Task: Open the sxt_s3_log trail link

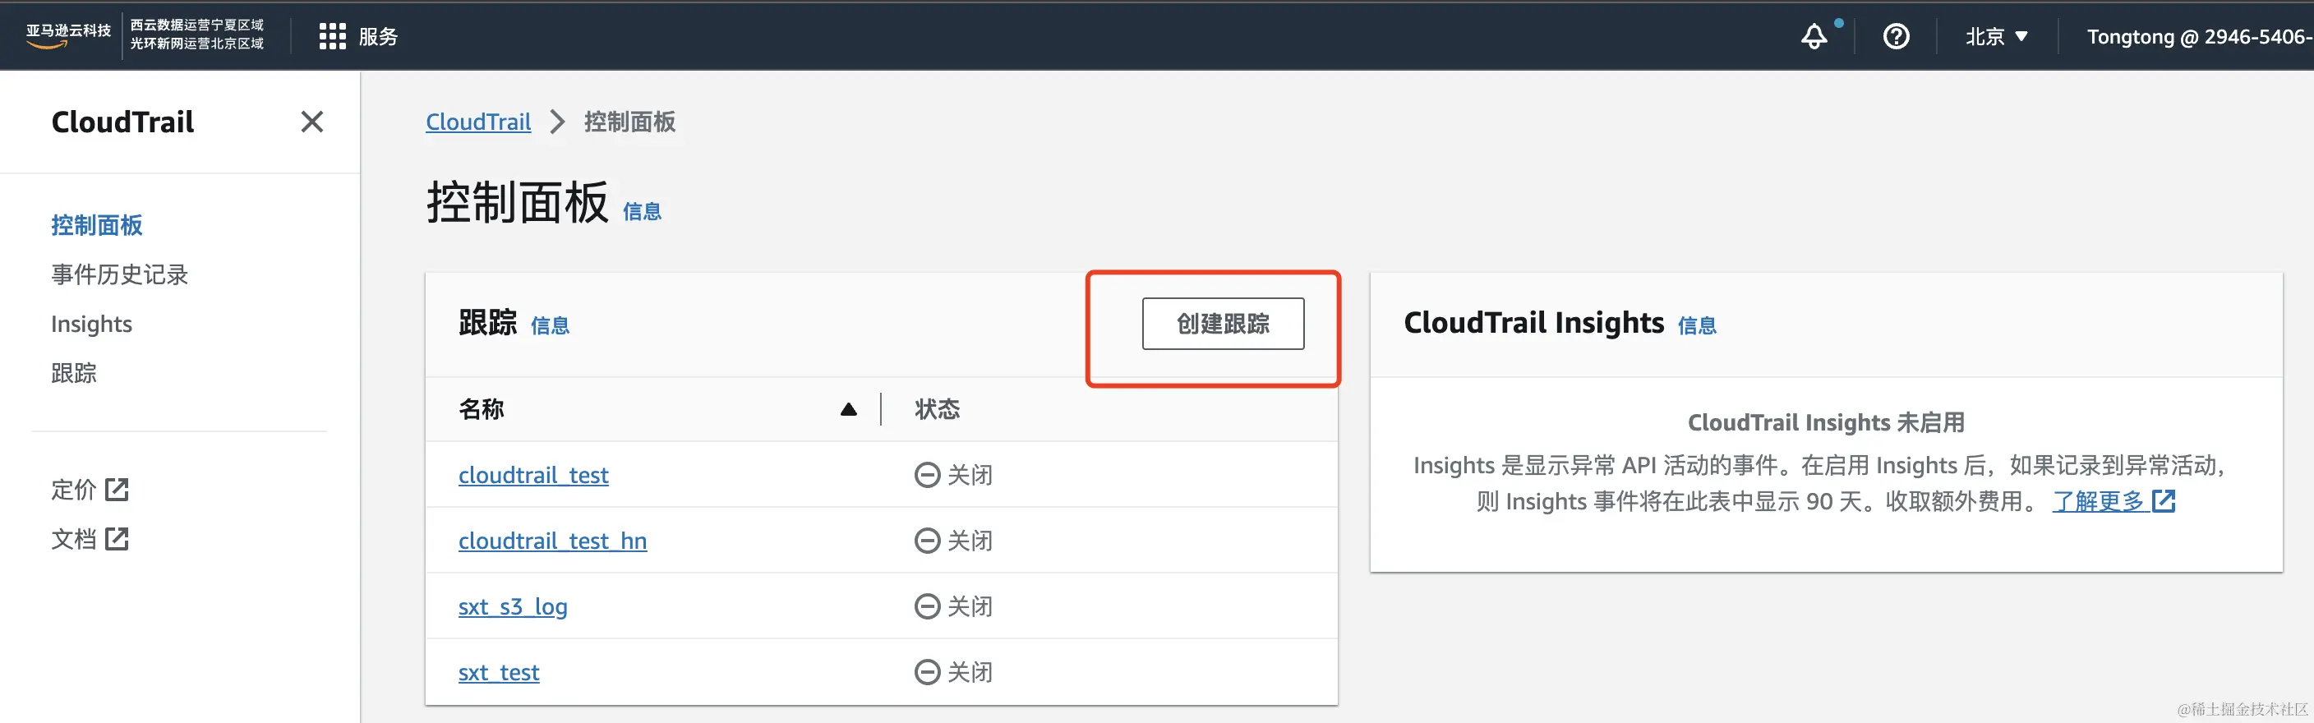Action: (512, 607)
